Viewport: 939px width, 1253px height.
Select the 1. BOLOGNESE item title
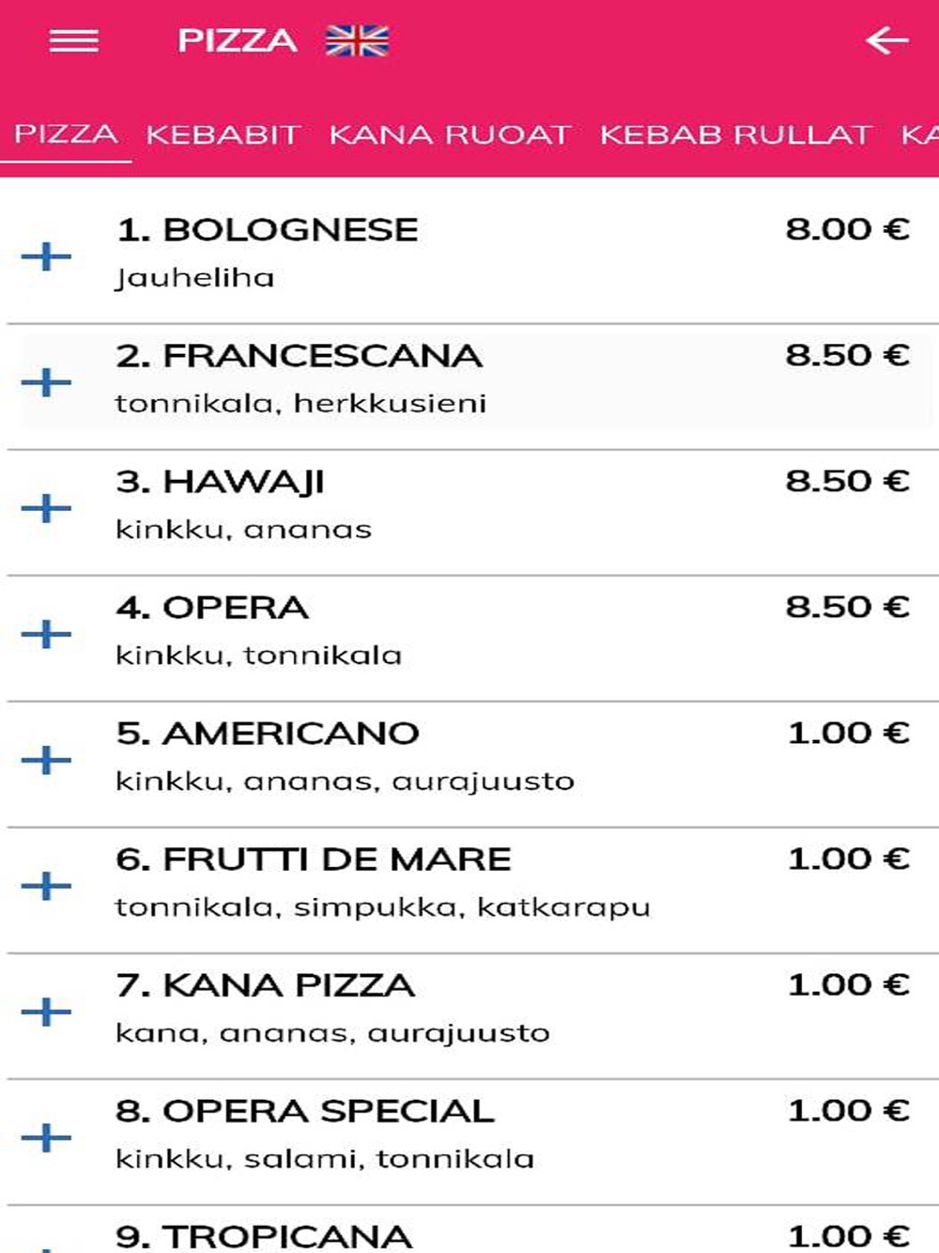pyautogui.click(x=268, y=229)
